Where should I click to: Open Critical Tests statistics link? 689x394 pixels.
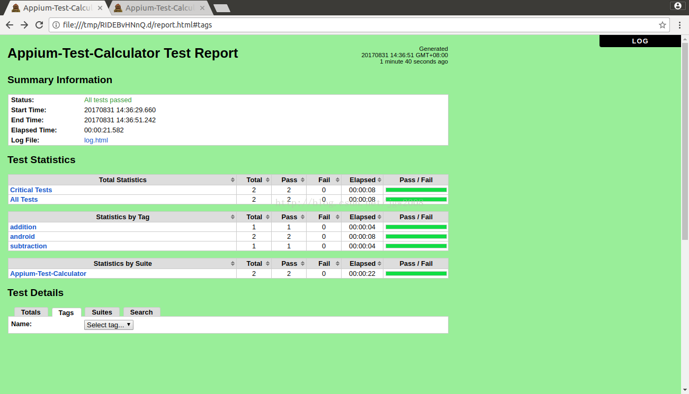click(31, 190)
